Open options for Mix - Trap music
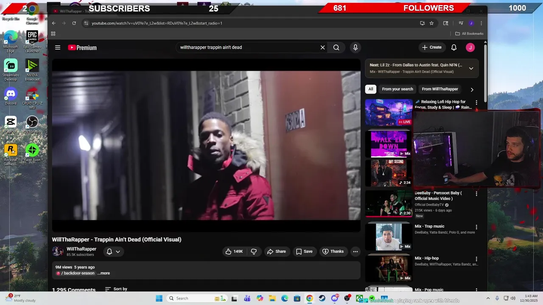Screen dimensions: 543x305 [476, 227]
